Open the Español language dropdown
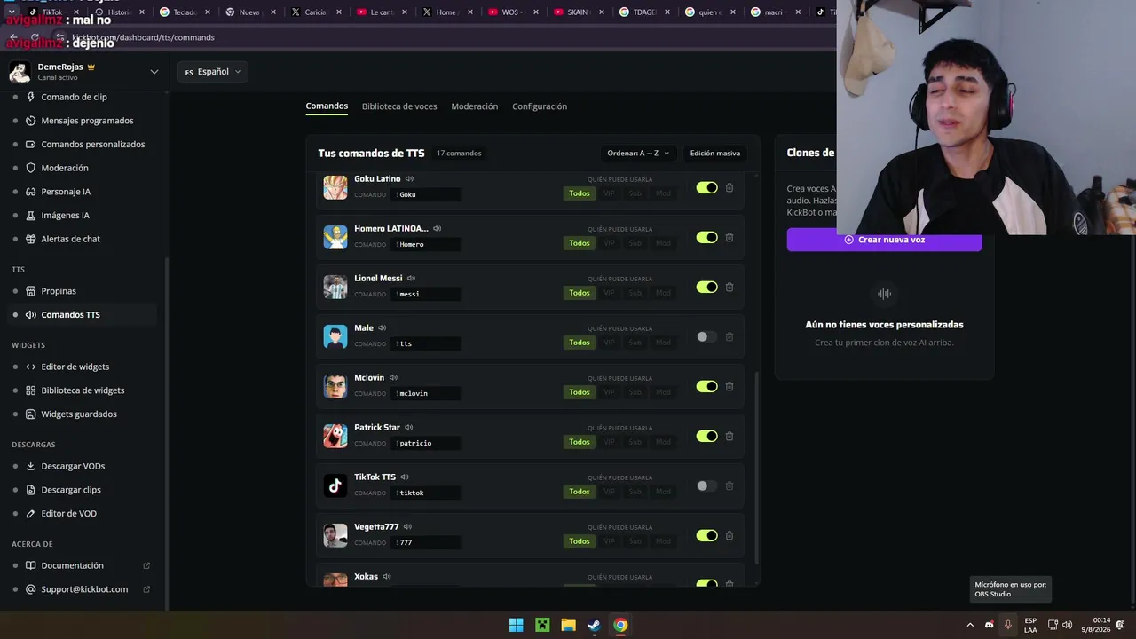The height and width of the screenshot is (639, 1136). [x=213, y=72]
